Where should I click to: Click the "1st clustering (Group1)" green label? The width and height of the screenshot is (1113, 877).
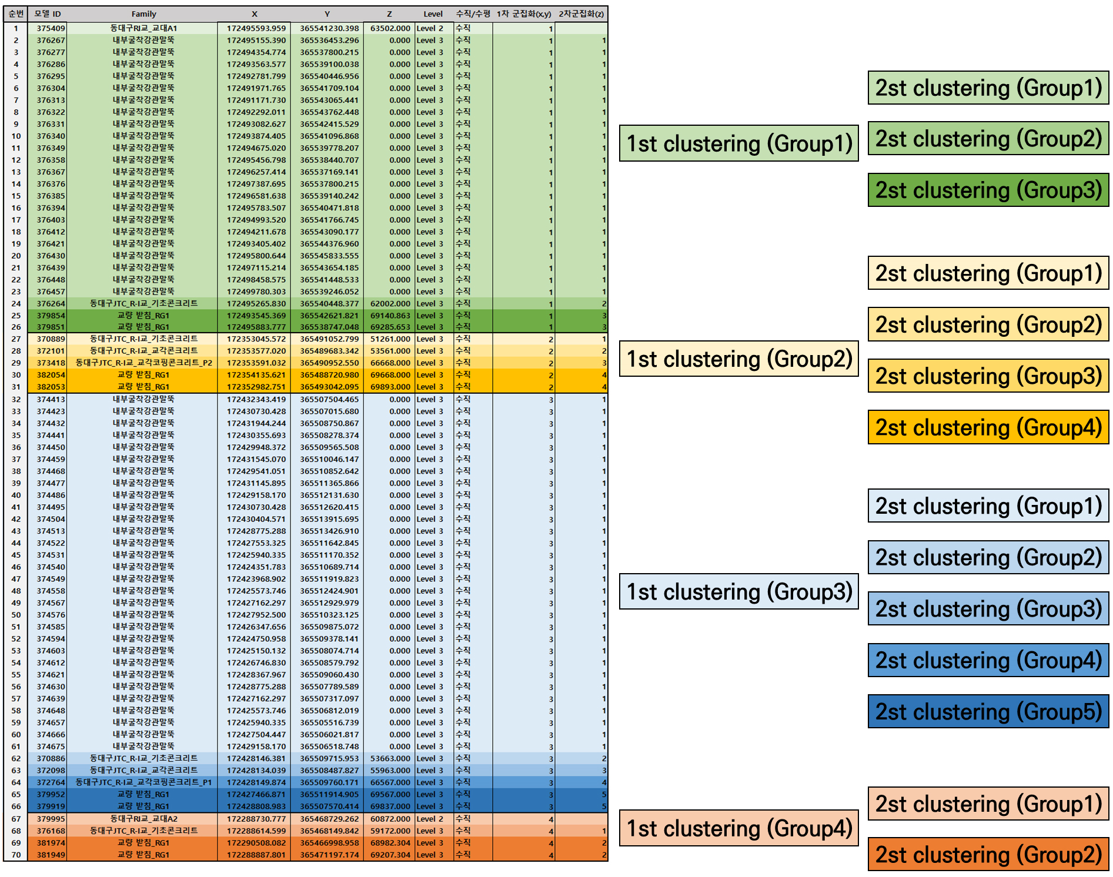point(738,143)
